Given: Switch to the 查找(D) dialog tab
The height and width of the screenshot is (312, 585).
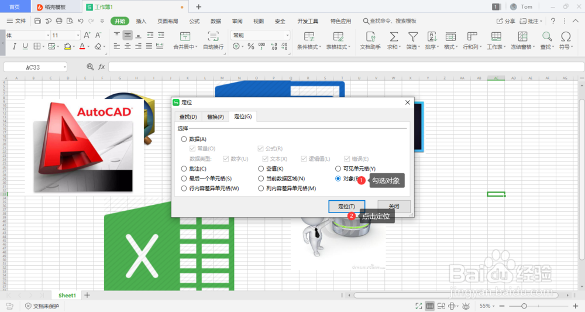Looking at the screenshot, I should point(188,117).
